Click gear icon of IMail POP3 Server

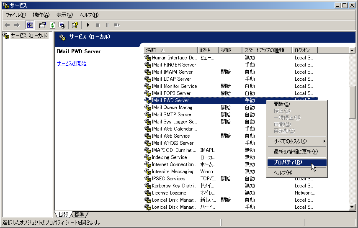148,93
